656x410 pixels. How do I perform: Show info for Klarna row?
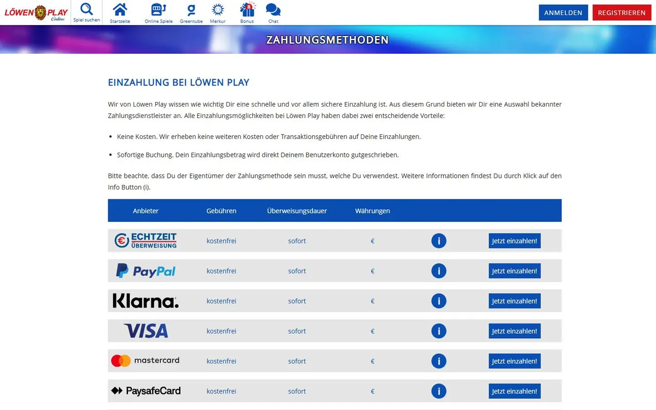(x=439, y=301)
